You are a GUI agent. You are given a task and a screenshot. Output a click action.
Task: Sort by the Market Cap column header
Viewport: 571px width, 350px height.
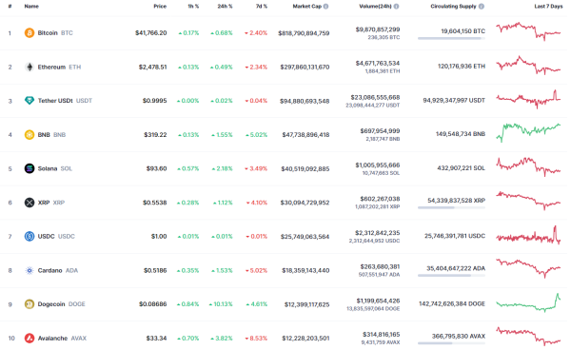coord(307,7)
